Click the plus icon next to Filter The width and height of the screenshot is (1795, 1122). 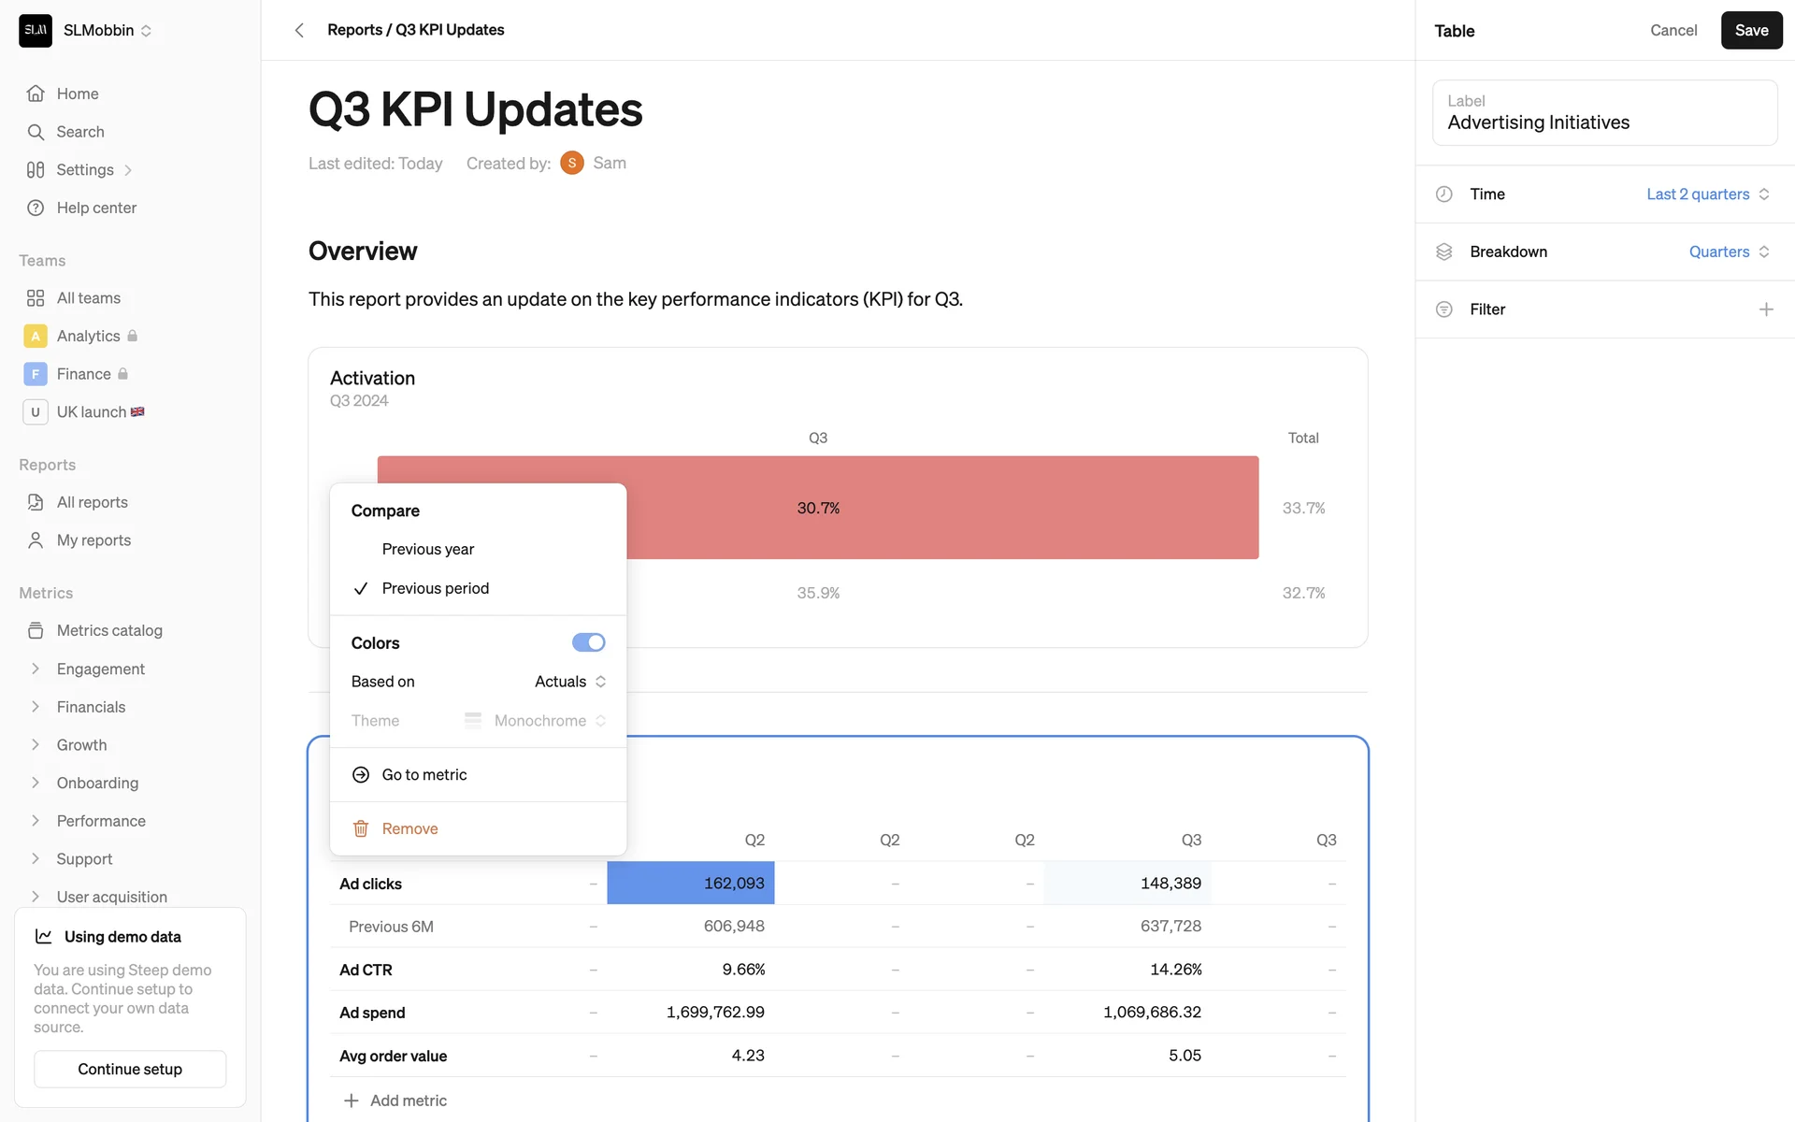(1765, 309)
